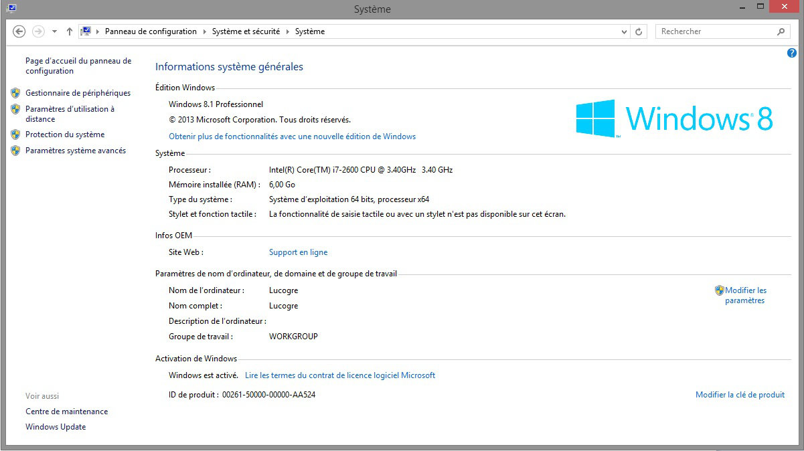This screenshot has height=451, width=804.
Task: Open Gestionnaire de périphériques
Action: (78, 93)
